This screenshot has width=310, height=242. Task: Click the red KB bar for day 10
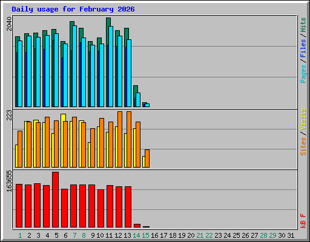pyautogui.click(x=101, y=209)
